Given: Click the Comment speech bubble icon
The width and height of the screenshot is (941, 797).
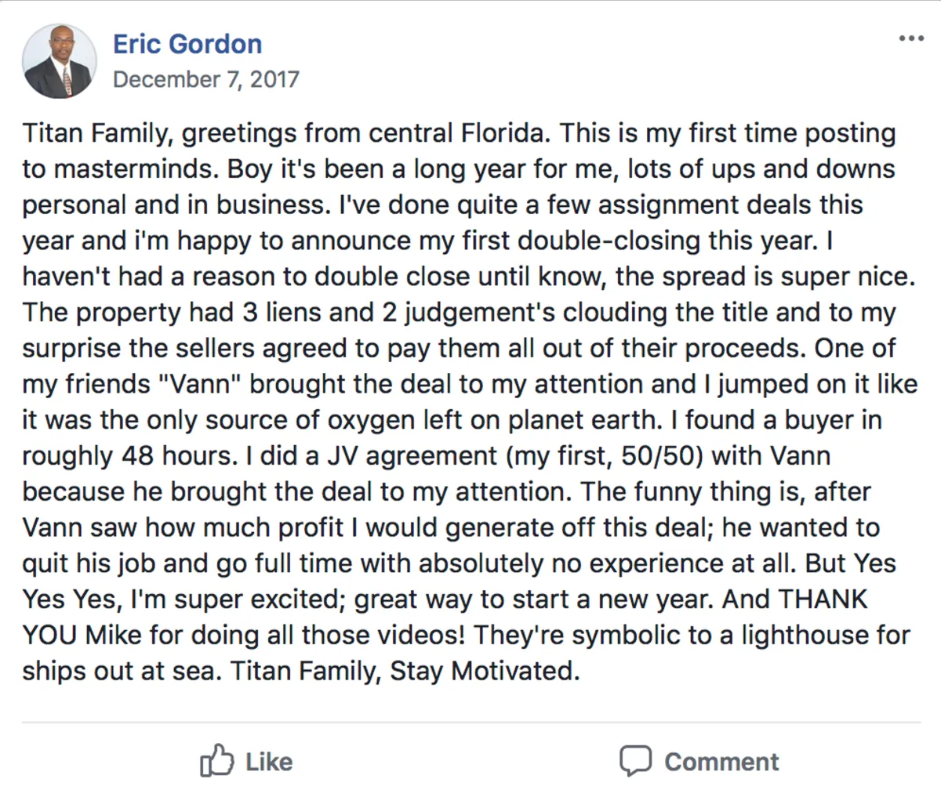Looking at the screenshot, I should [635, 761].
